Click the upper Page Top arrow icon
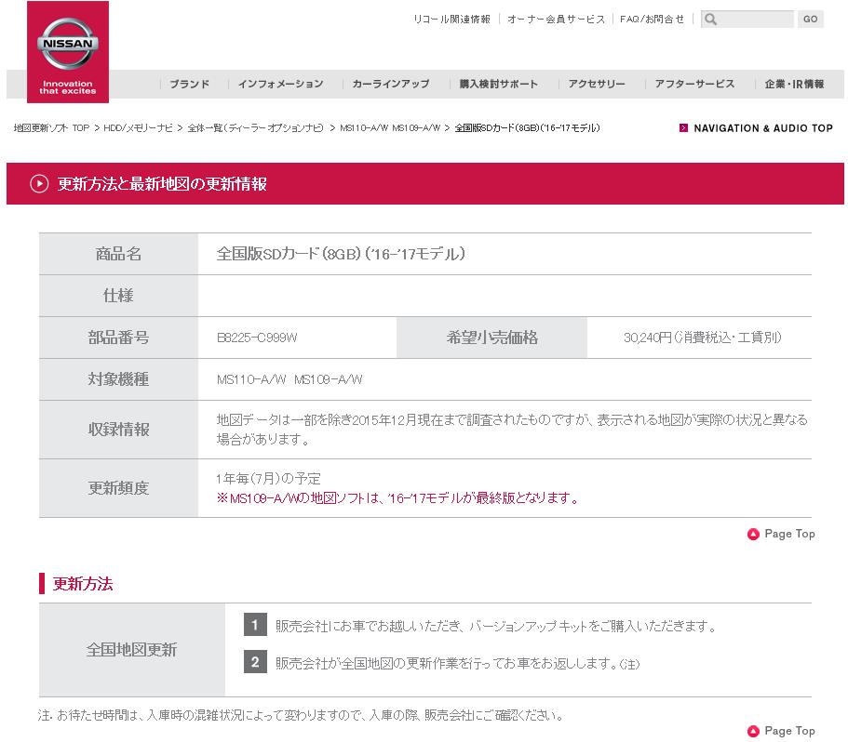The image size is (848, 742). click(753, 534)
